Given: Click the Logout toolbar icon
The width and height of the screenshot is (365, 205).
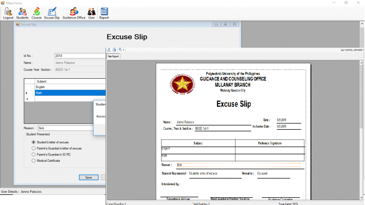Looking at the screenshot, I should pyautogui.click(x=8, y=13).
